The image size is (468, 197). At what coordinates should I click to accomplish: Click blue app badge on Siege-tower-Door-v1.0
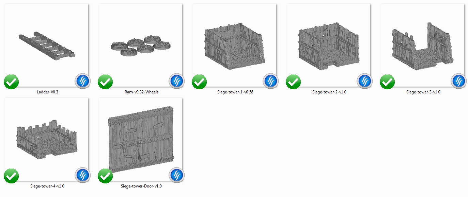tap(176, 176)
